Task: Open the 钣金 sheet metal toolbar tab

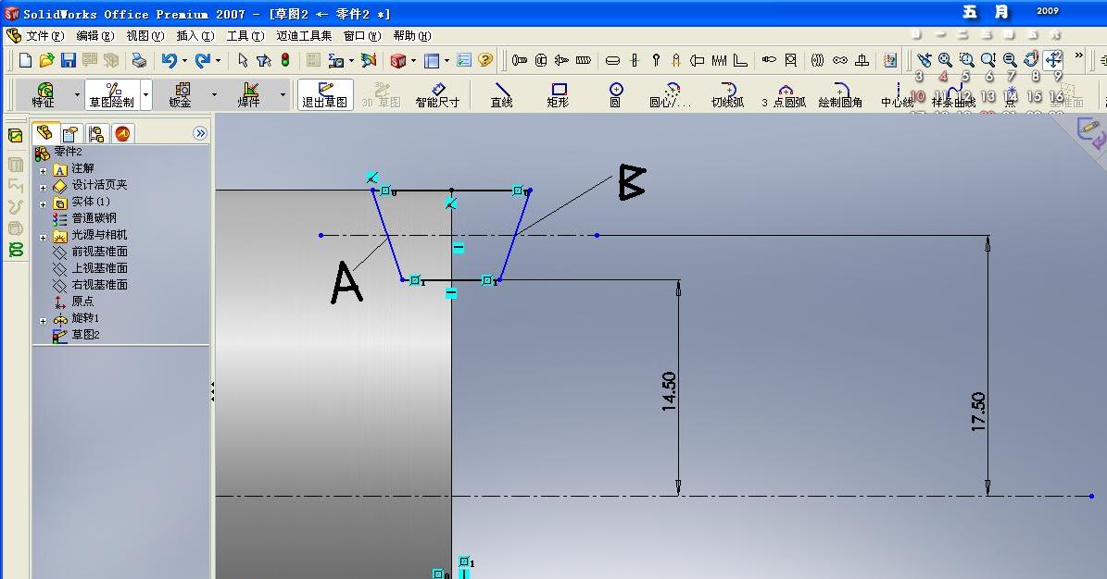Action: (x=181, y=94)
